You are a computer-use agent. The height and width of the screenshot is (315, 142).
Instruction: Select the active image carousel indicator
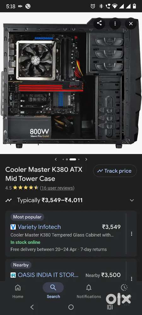73,159
